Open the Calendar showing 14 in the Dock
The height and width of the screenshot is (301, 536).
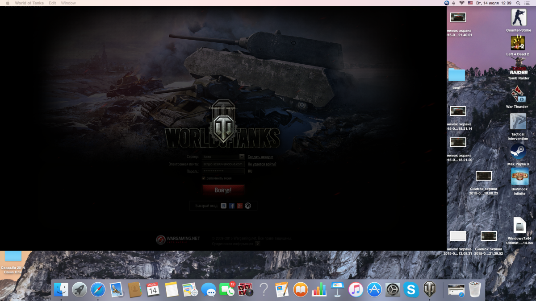pyautogui.click(x=153, y=289)
